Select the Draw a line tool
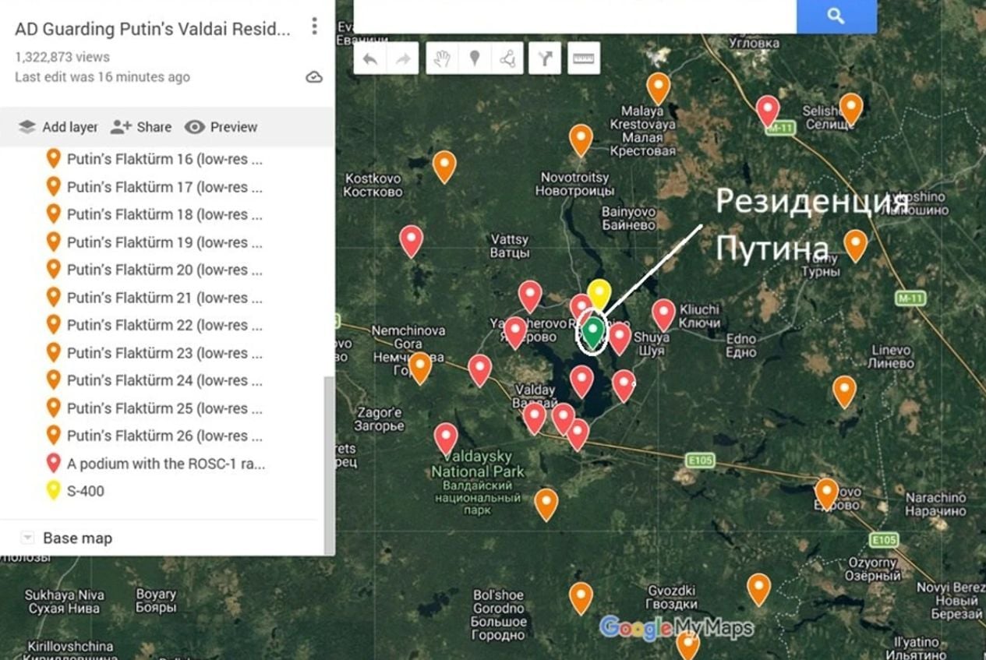 tap(508, 57)
